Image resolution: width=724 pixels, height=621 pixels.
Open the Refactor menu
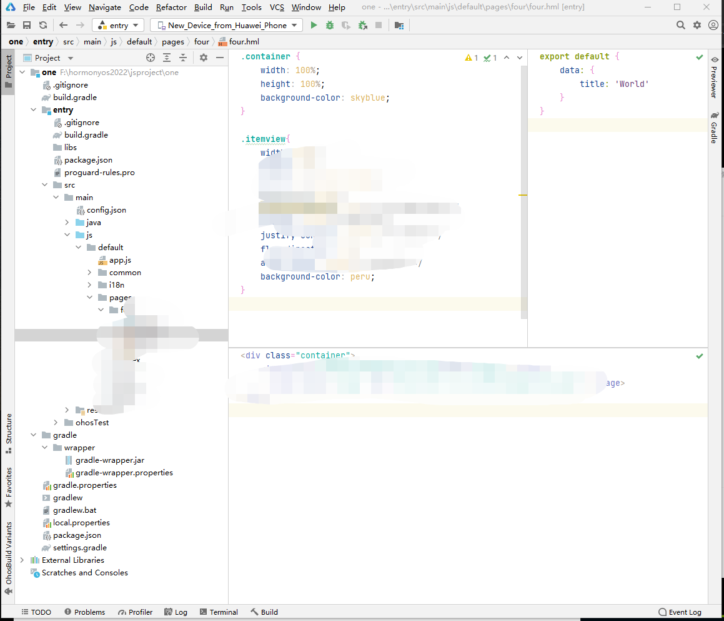[171, 7]
